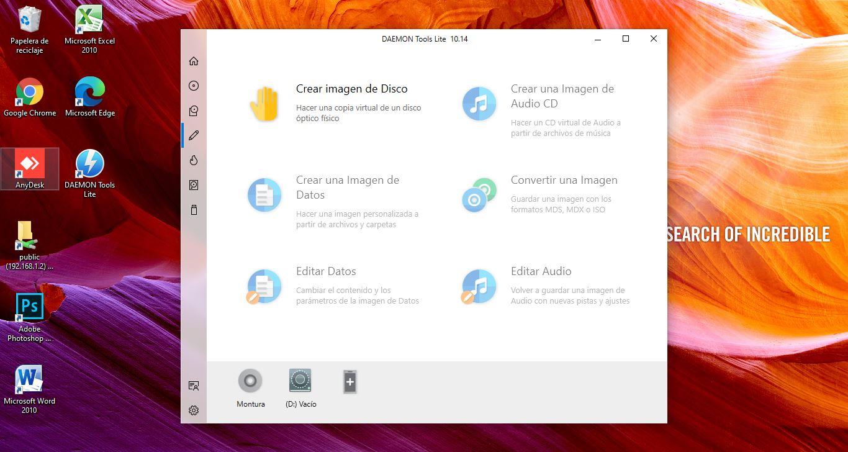This screenshot has height=452, width=848.
Task: Select AnyDesk desktop shortcut
Action: pyautogui.click(x=29, y=169)
